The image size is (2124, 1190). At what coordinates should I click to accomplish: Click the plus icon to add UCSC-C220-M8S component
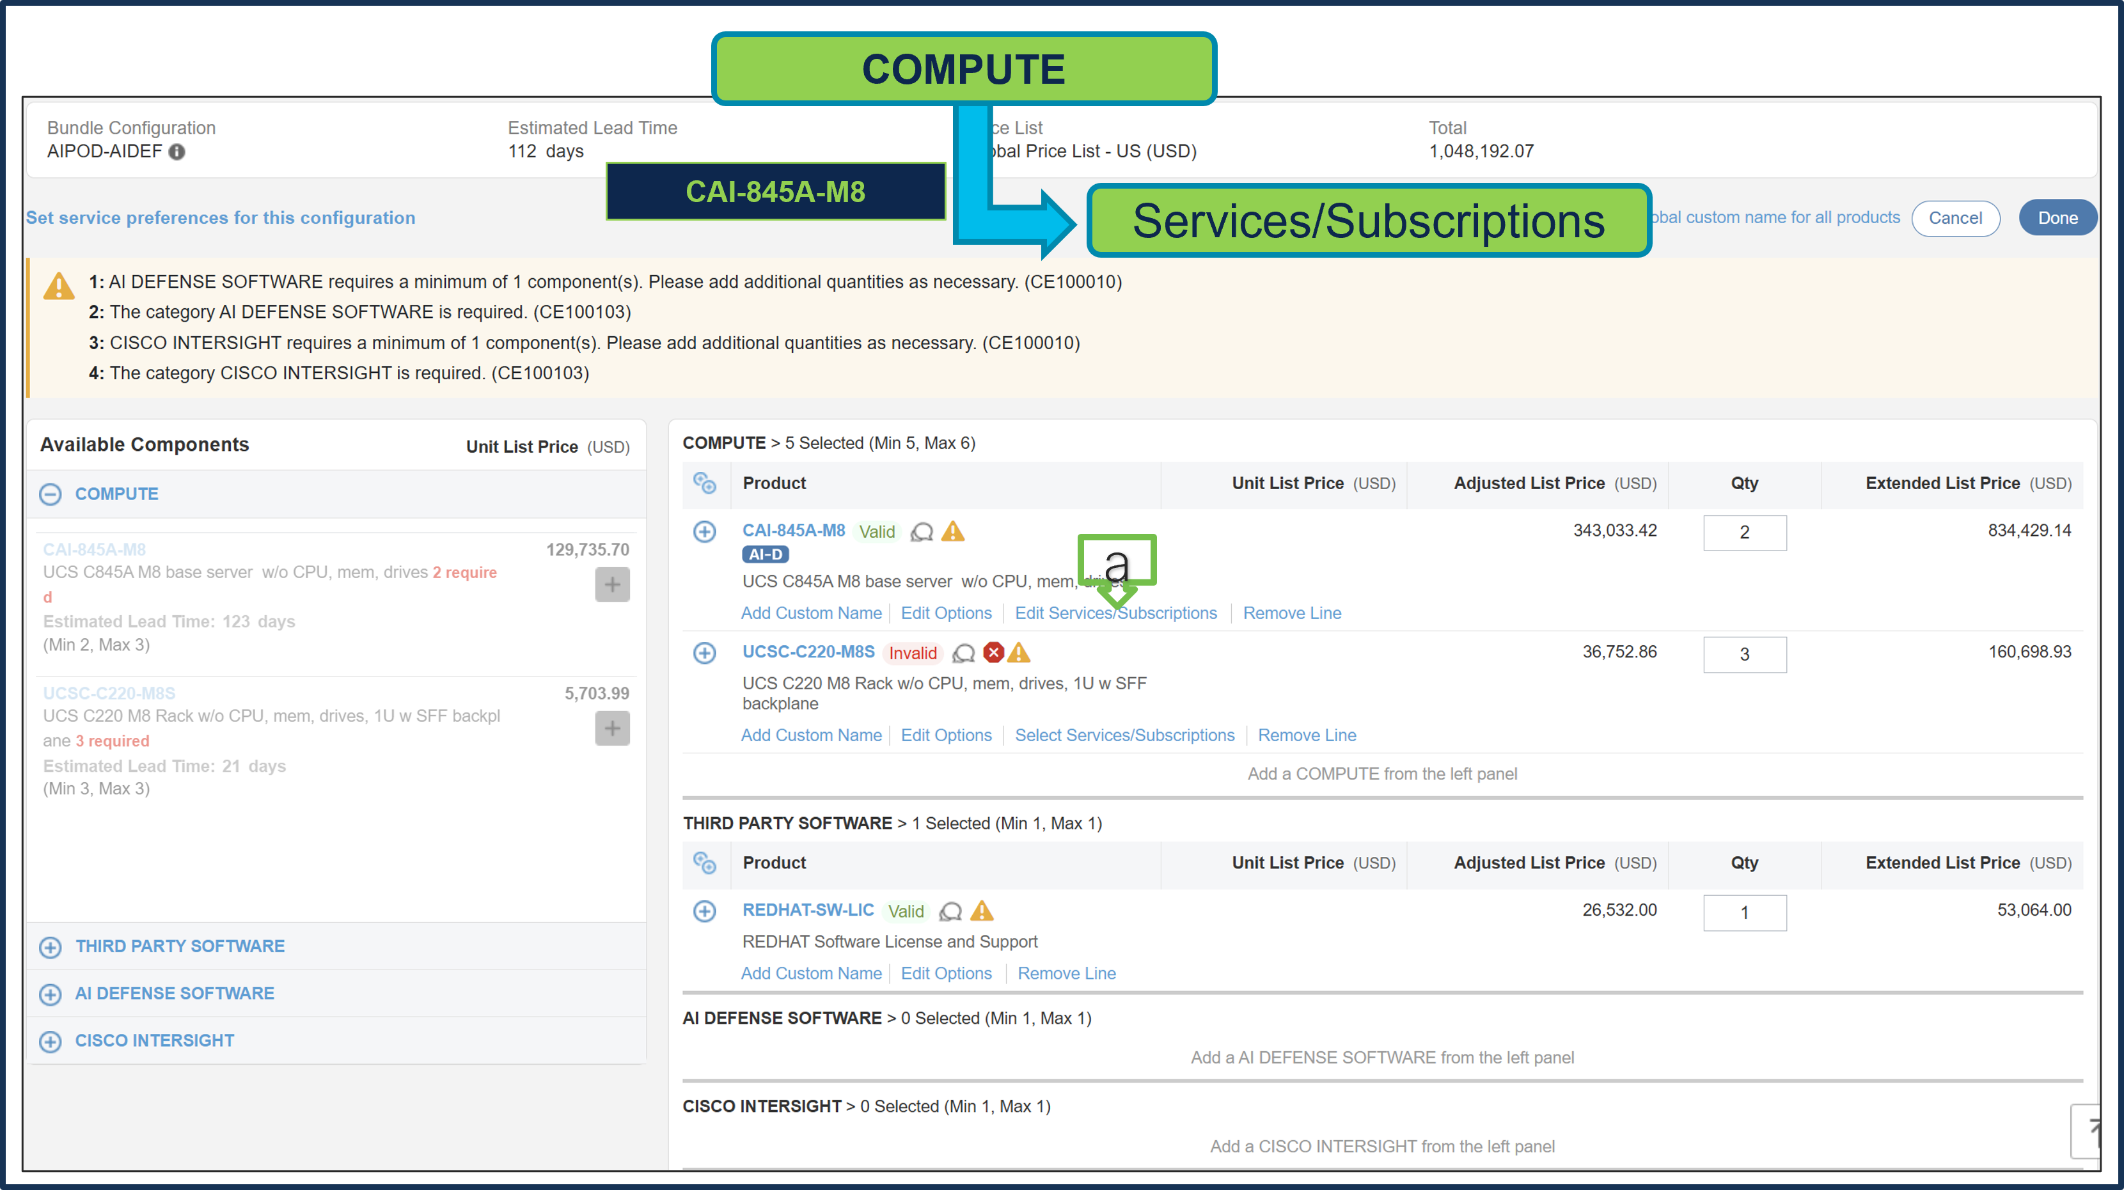tap(613, 728)
